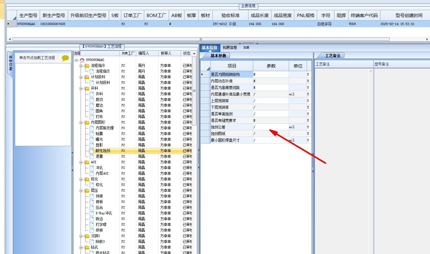Image resolution: width=430 pixels, height=254 pixels.
Task: Click the 蚀刻公差 parameter value cell
Action: tap(271, 127)
